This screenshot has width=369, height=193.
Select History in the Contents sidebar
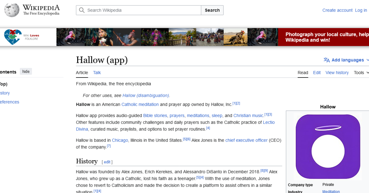click(x=4, y=93)
